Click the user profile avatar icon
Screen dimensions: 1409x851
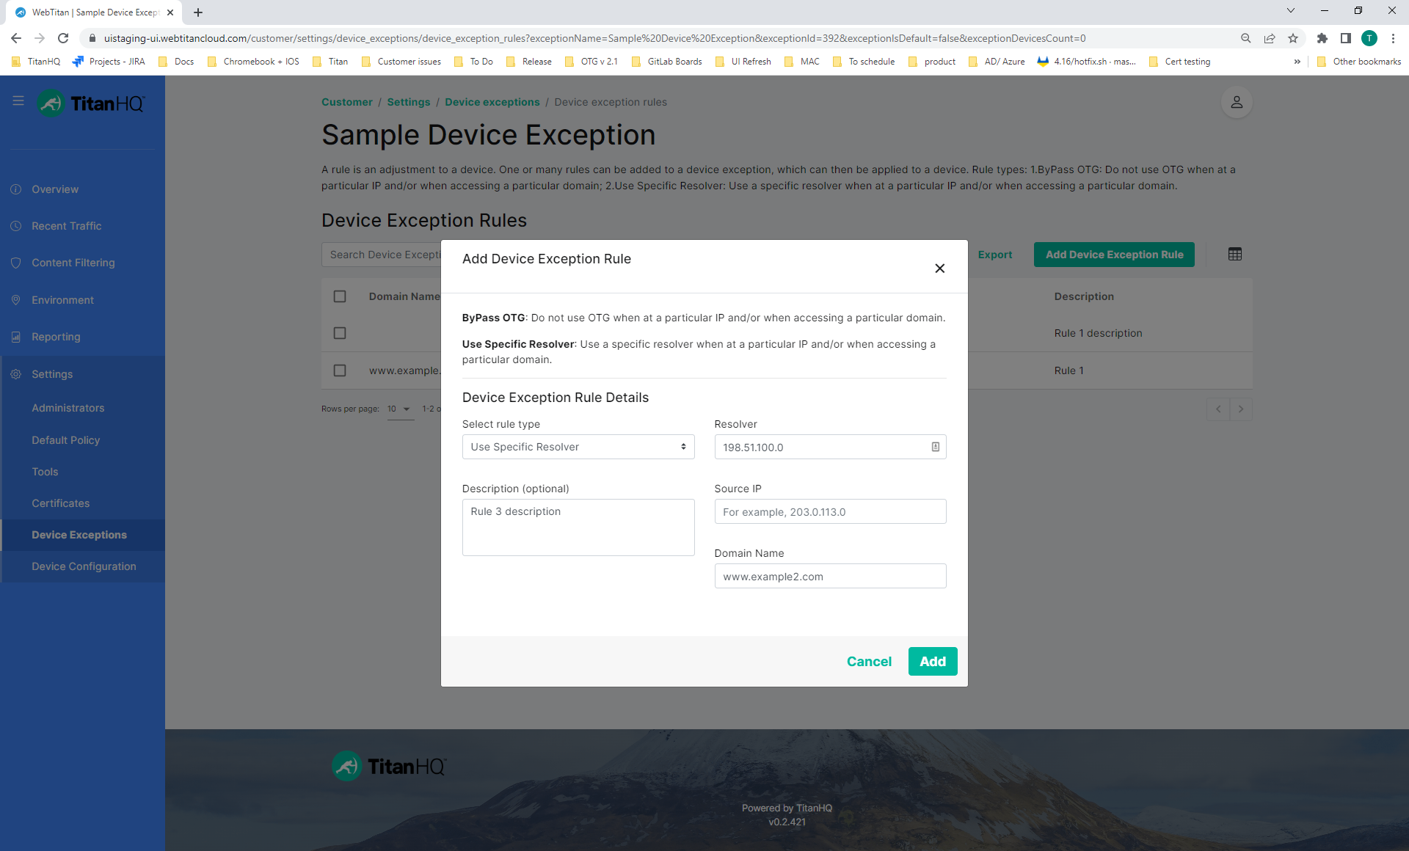[x=1236, y=103]
